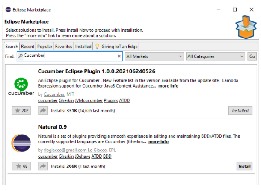The width and height of the screenshot is (261, 191).
Task: Click the BDD tag
Action: 107,156
